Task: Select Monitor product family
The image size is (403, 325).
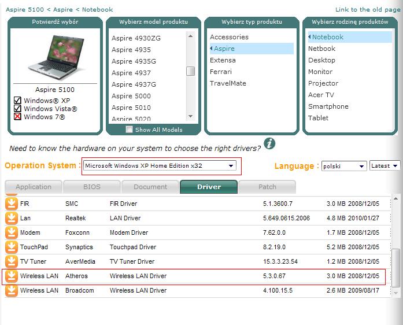Action: (x=320, y=72)
